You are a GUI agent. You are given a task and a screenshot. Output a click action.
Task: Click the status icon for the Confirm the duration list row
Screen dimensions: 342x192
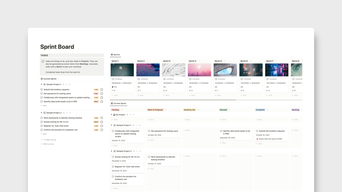tap(42, 130)
